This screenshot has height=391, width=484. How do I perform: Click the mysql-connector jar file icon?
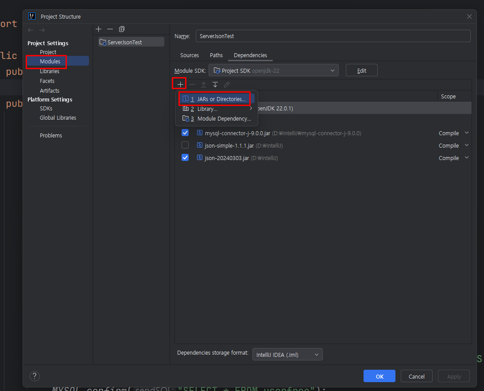pyautogui.click(x=200, y=133)
